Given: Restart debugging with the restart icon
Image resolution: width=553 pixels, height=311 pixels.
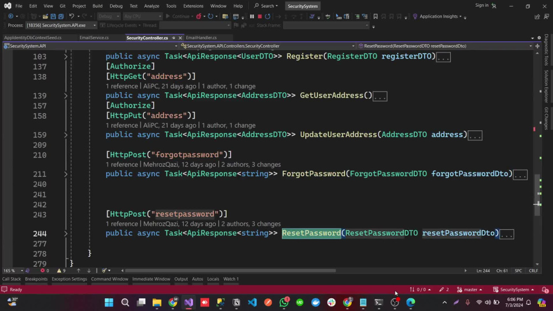Looking at the screenshot, I should [268, 16].
